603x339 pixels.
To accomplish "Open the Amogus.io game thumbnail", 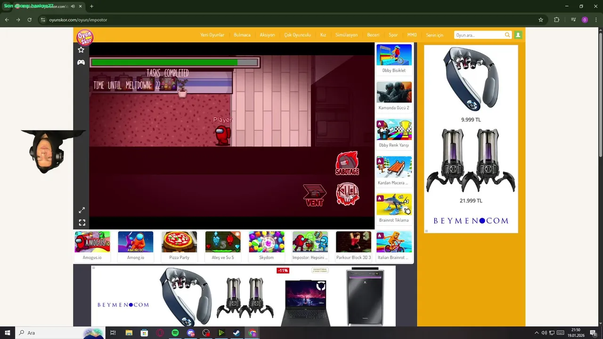I will [92, 246].
